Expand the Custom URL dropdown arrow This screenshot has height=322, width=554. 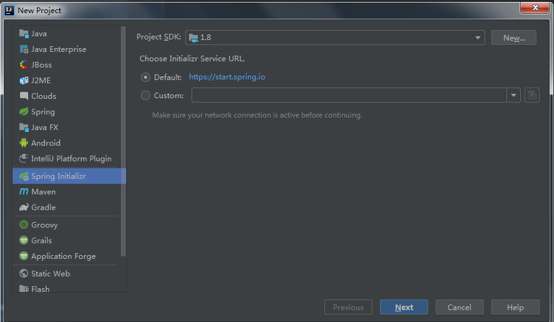pos(513,95)
